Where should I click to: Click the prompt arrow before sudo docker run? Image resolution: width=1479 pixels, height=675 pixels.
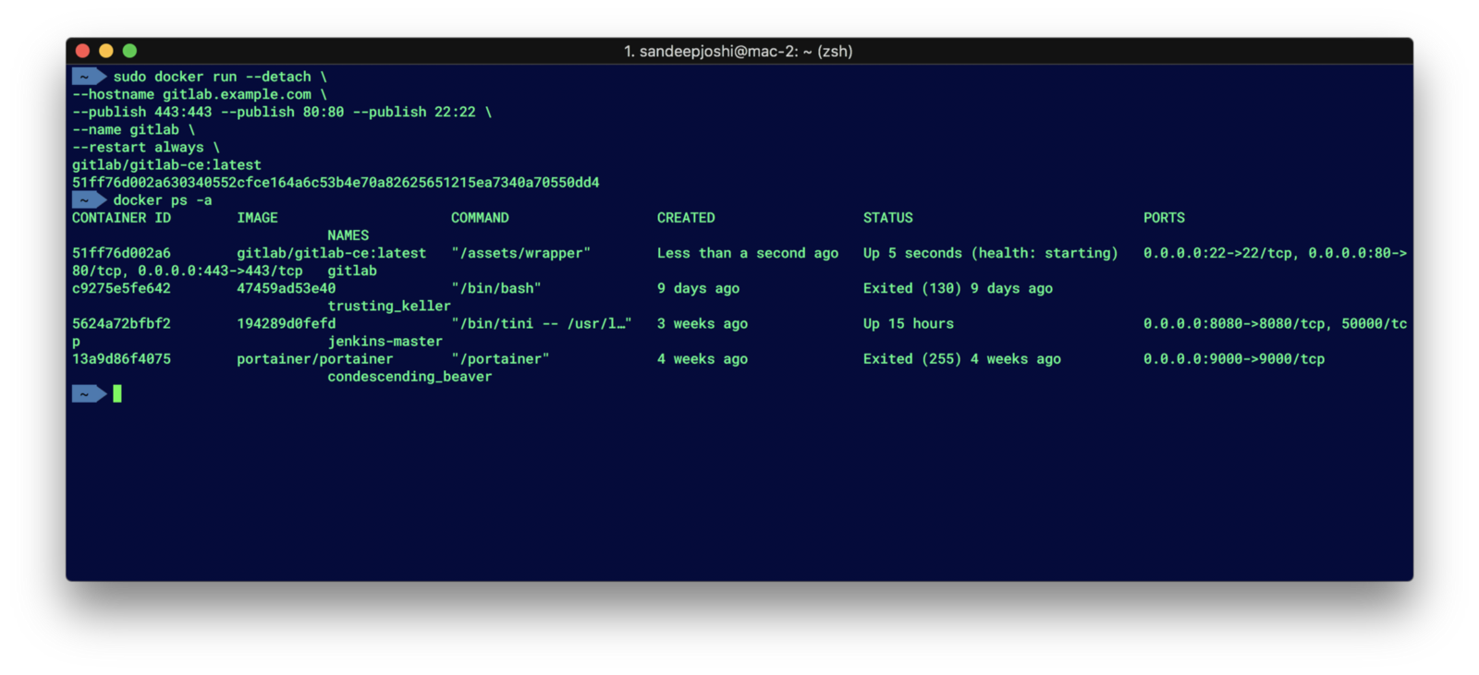click(x=89, y=77)
